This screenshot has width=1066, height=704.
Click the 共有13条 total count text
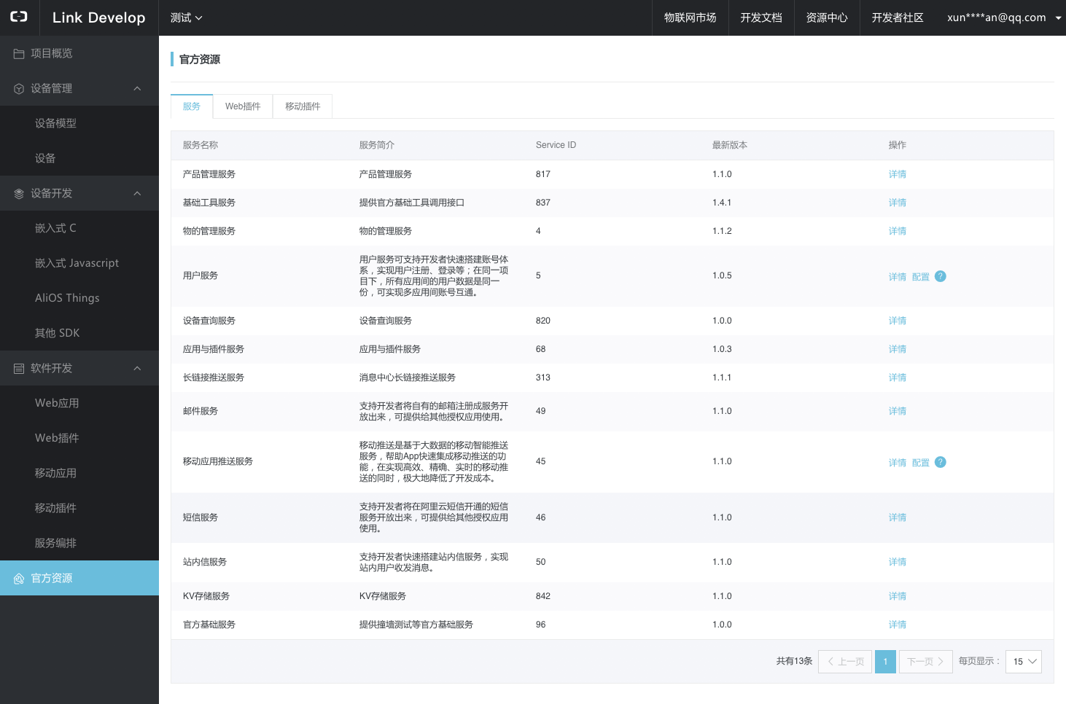point(794,661)
